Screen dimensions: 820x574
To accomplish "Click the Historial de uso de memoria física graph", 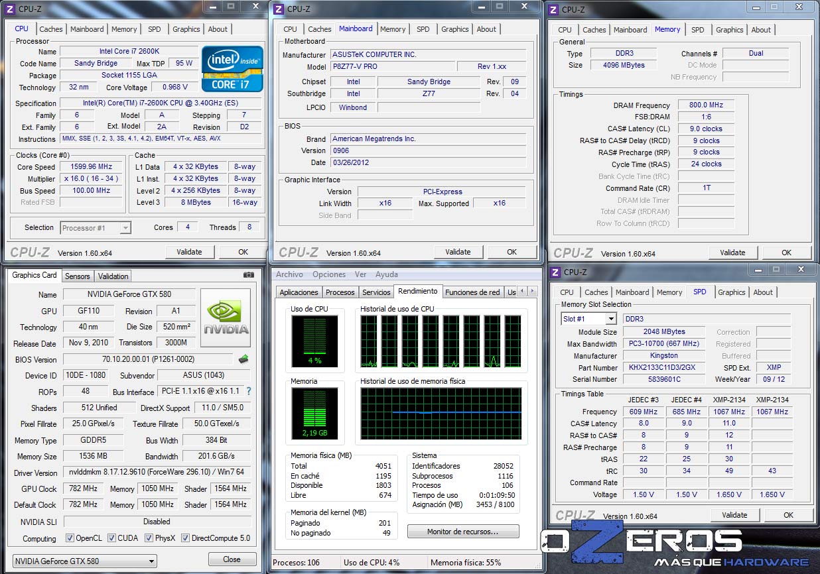I will [441, 414].
